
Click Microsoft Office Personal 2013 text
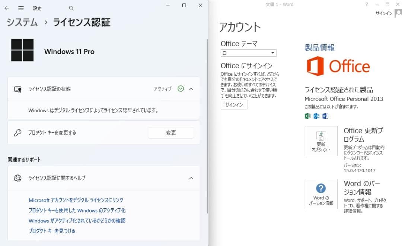[344, 99]
